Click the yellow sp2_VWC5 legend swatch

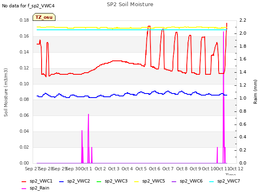pyautogui.click(x=137, y=181)
